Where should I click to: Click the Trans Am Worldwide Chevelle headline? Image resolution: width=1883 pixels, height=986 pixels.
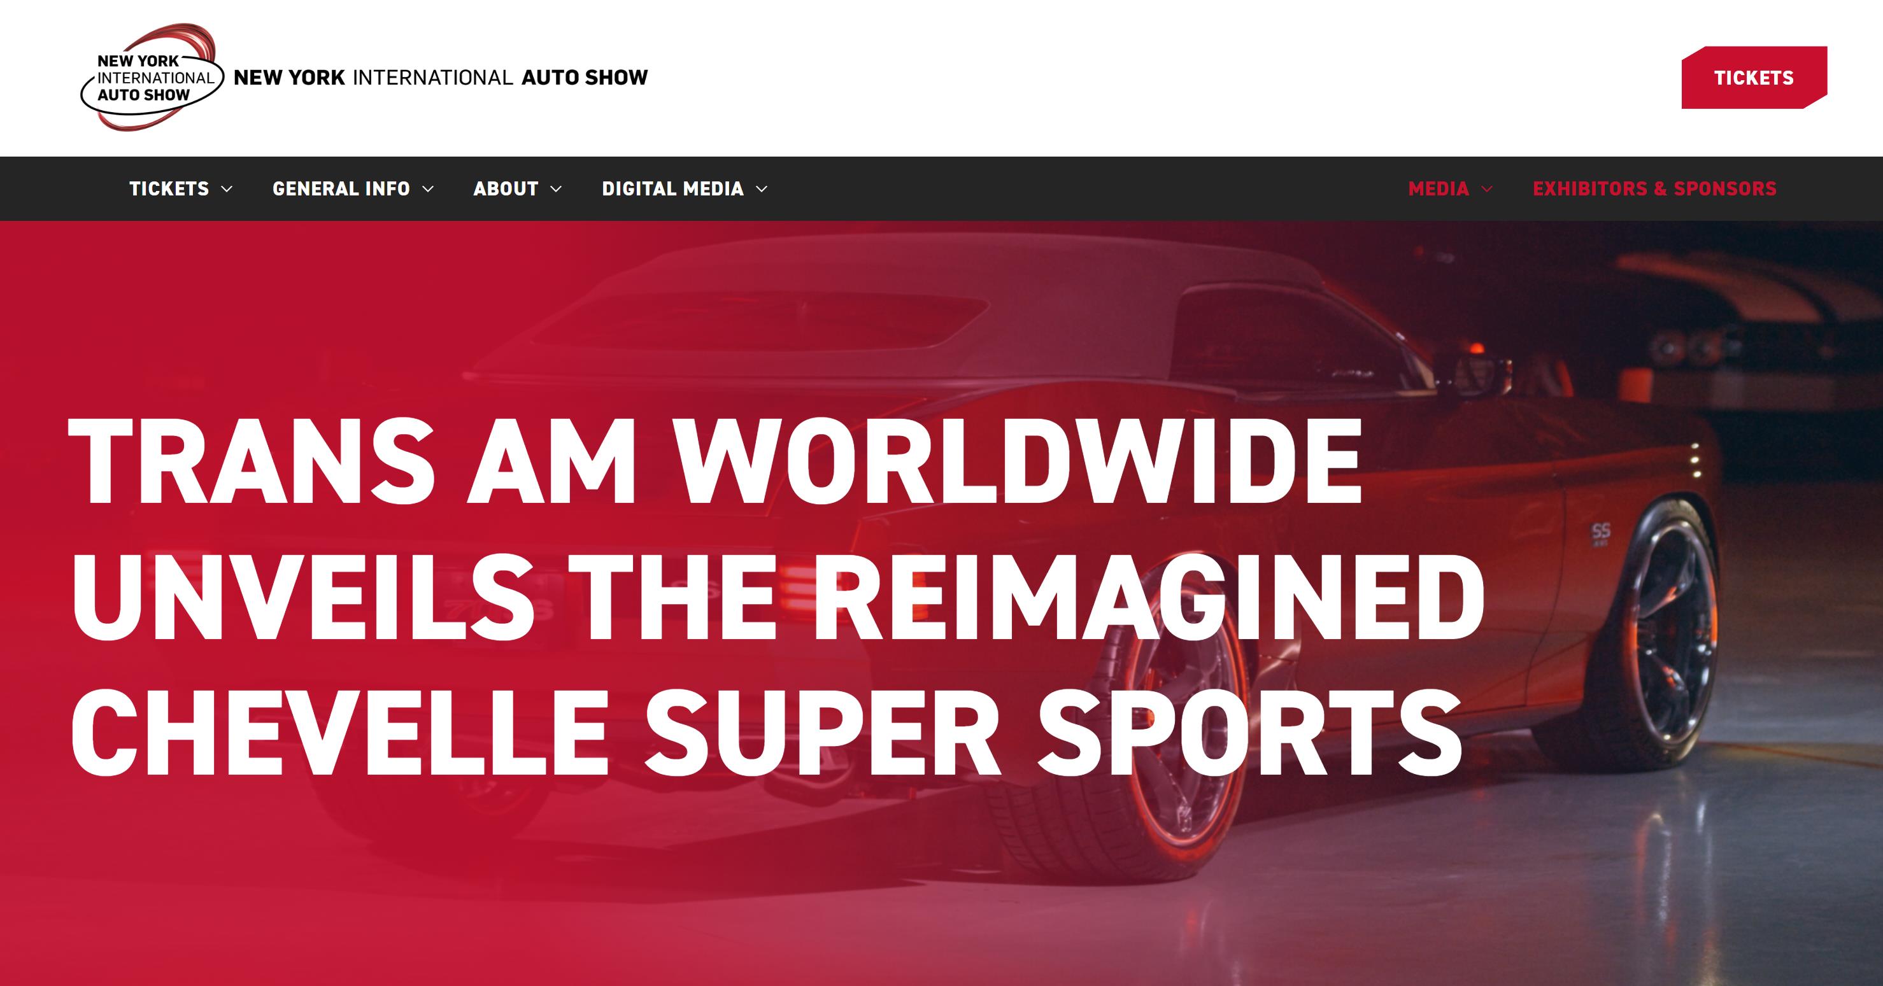click(776, 596)
